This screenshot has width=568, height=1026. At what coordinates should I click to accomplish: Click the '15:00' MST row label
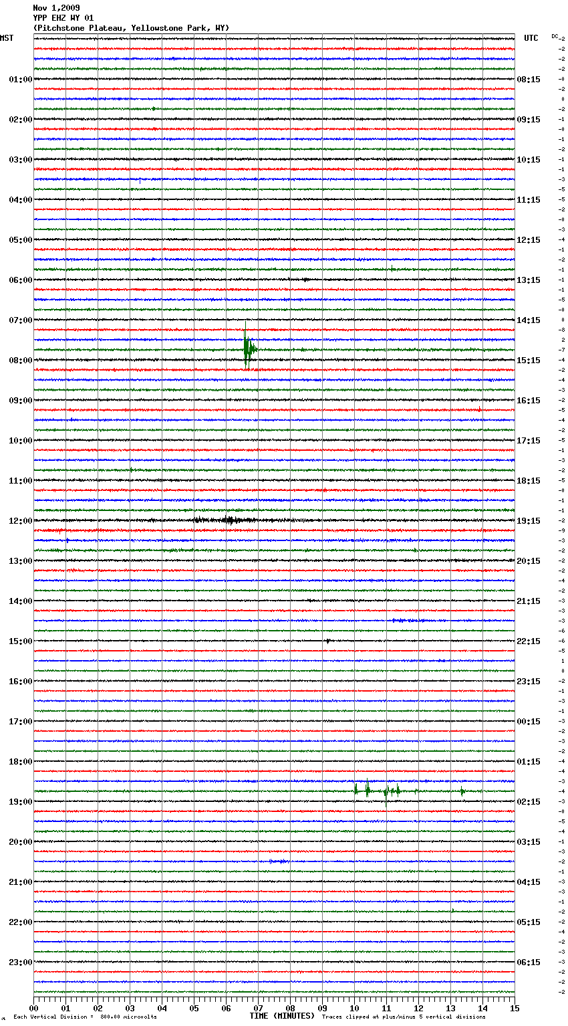(20, 641)
